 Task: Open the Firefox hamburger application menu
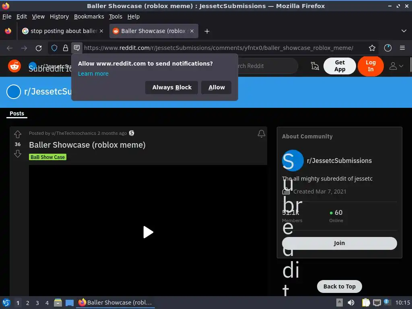[402, 48]
